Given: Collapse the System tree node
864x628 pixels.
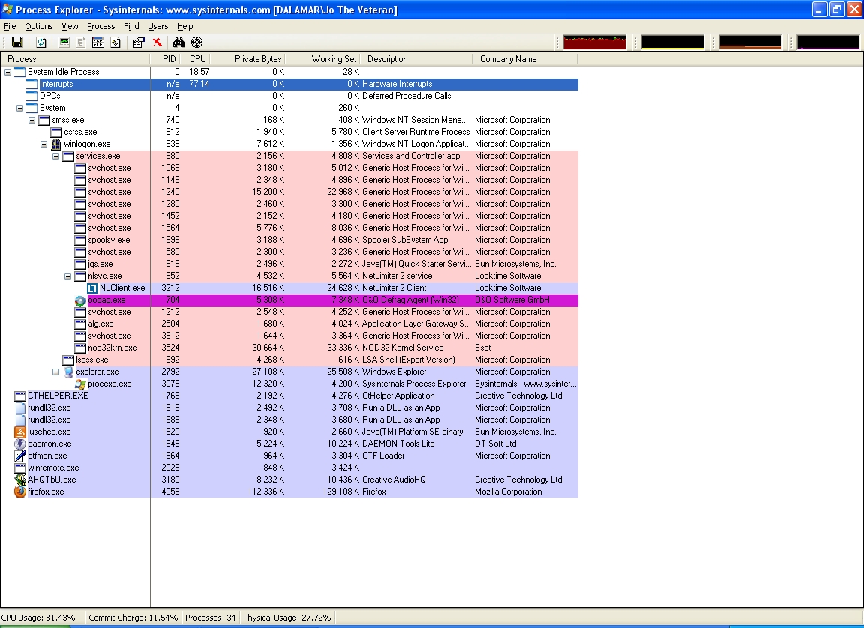Looking at the screenshot, I should point(19,108).
